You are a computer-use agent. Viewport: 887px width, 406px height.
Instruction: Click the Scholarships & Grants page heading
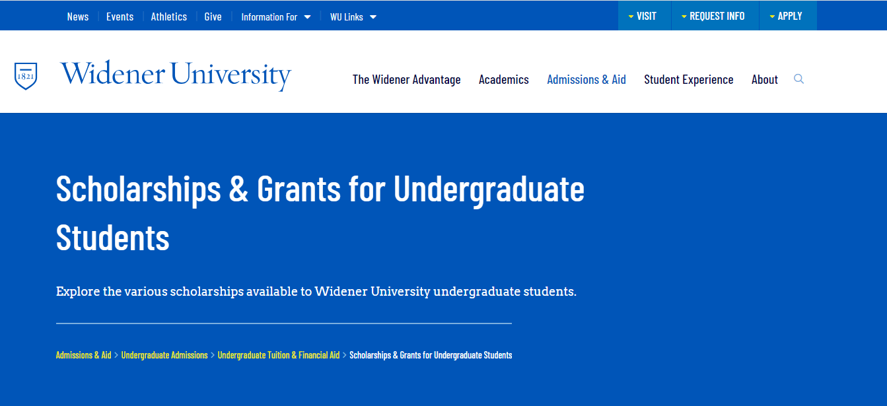320,213
